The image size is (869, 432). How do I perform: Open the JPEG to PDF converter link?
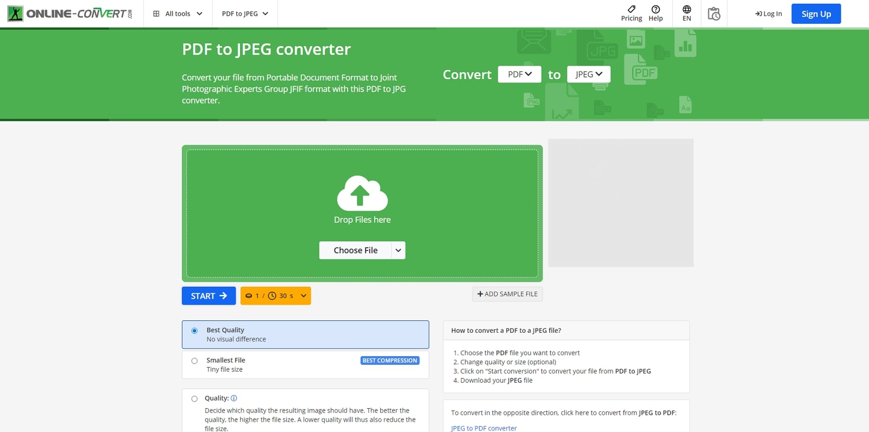coord(484,428)
